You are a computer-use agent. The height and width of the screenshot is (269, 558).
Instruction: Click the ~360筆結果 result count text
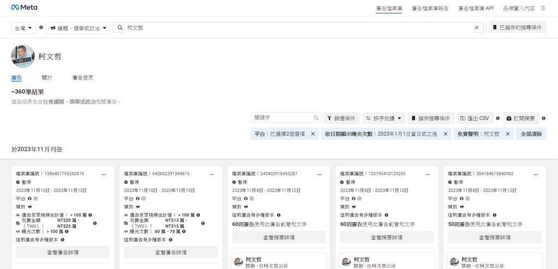(x=28, y=92)
